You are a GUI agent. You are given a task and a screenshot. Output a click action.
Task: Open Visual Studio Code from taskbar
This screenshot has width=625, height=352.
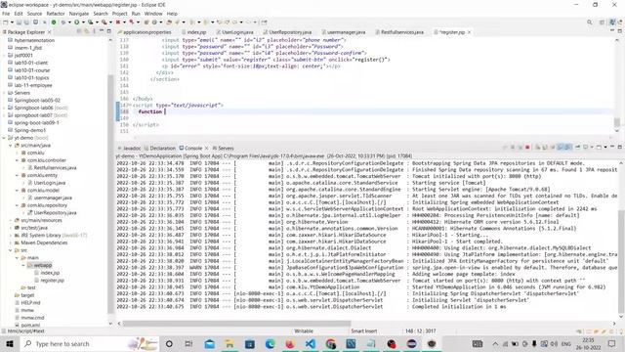coord(311,343)
